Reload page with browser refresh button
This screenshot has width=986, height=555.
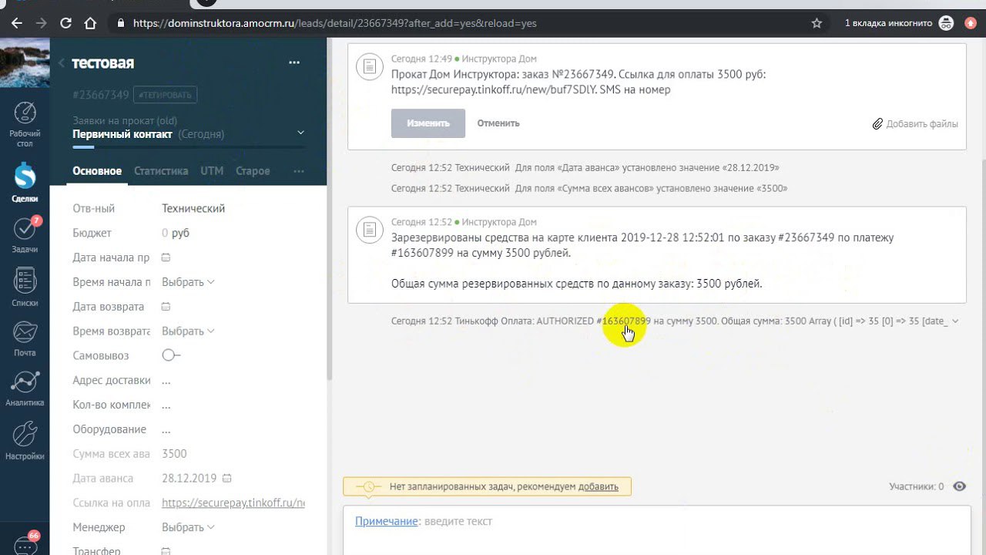[65, 23]
